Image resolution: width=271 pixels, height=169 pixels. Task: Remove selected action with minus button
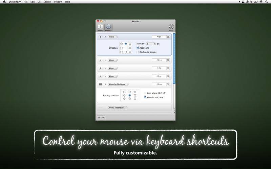[x=103, y=117]
